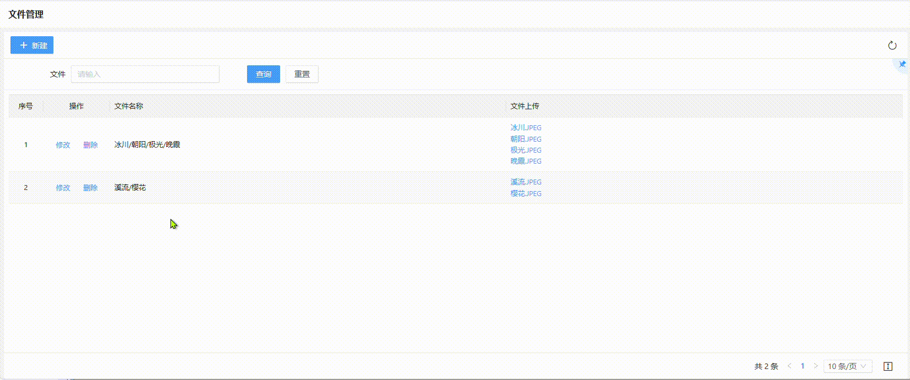This screenshot has height=380, width=910.
Task: Open the 朝阳.JPEG file link
Action: (x=525, y=139)
